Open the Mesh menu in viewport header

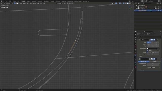click(31, 3)
